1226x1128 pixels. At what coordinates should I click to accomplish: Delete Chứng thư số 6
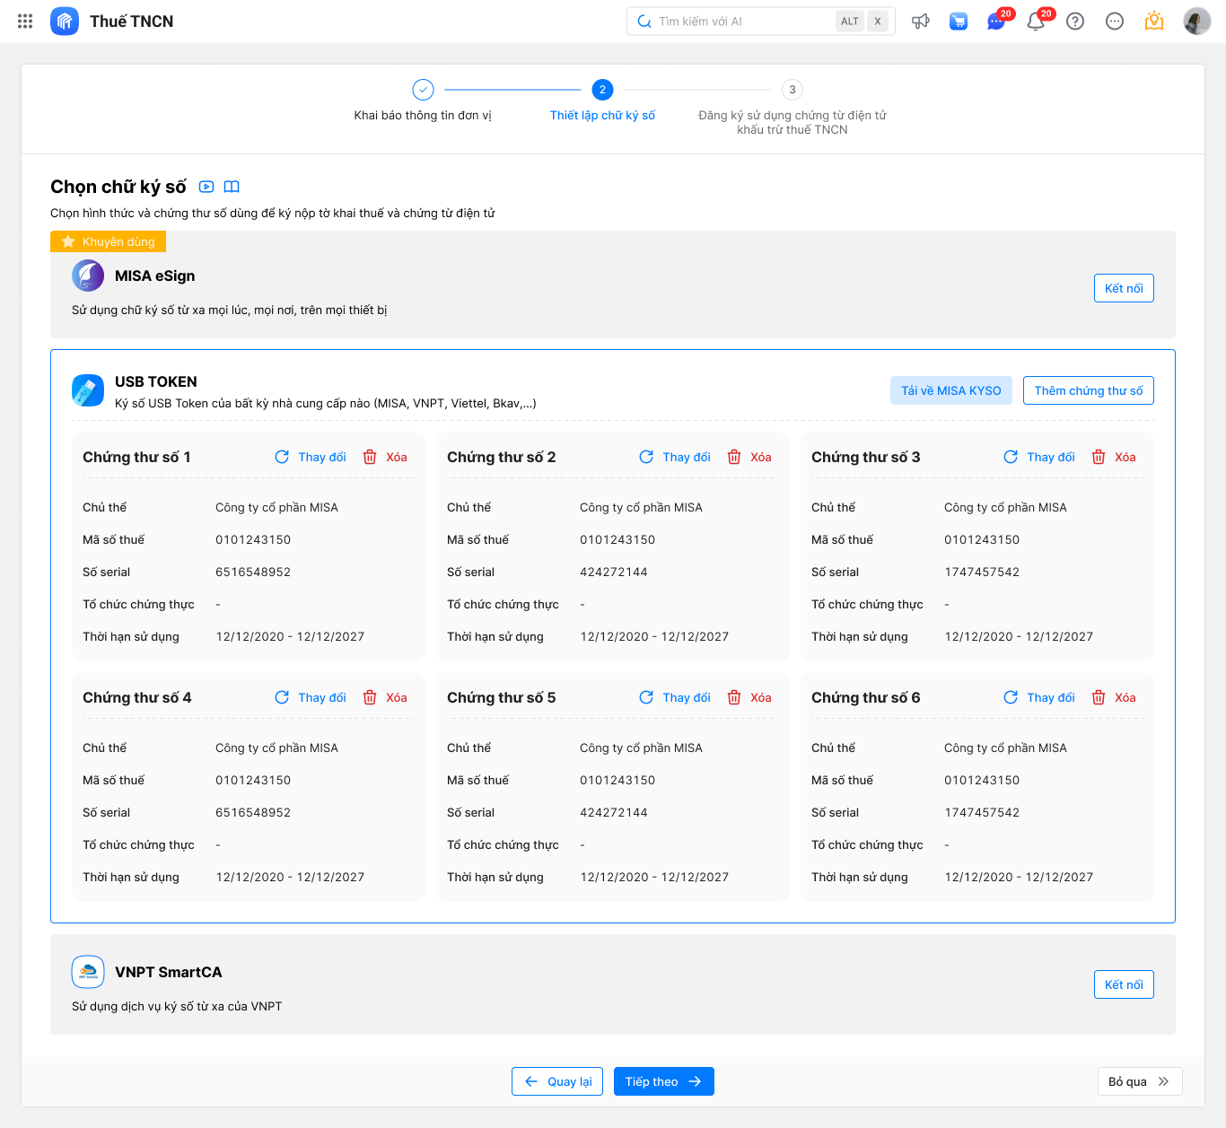point(1114,697)
